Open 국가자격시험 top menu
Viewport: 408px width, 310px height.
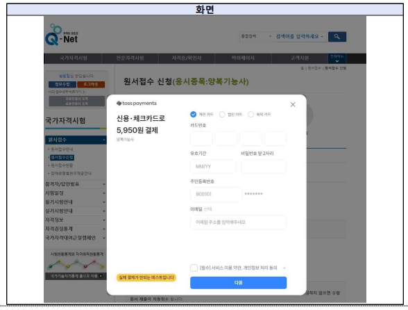coord(74,58)
